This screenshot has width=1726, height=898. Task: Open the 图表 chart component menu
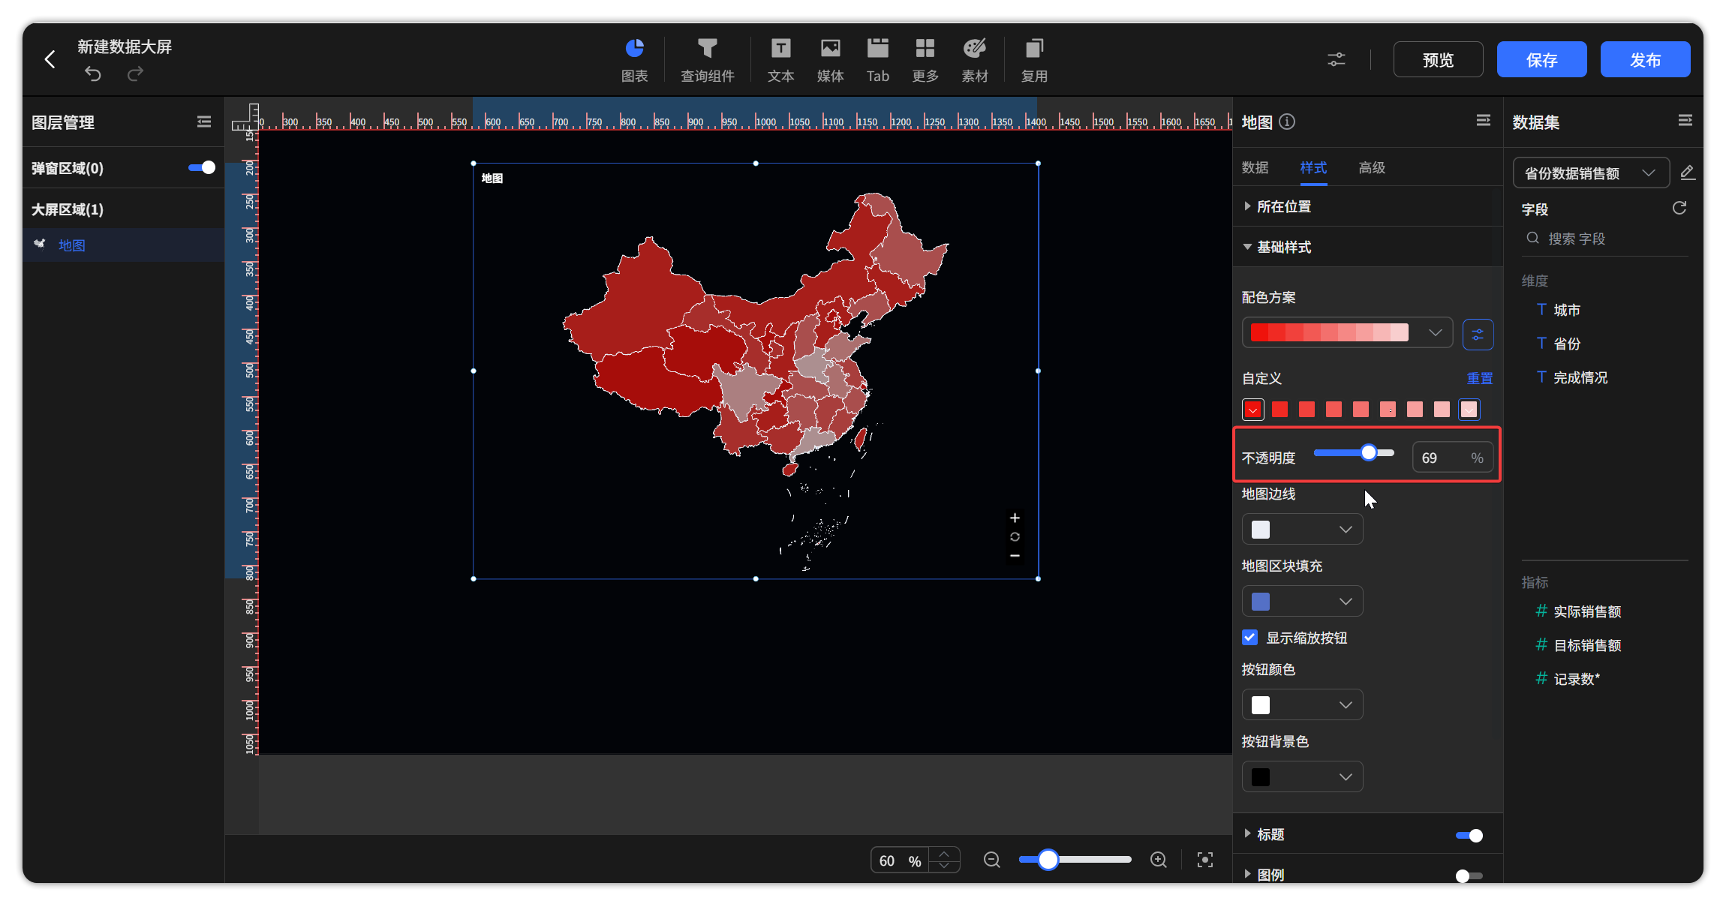click(x=634, y=60)
